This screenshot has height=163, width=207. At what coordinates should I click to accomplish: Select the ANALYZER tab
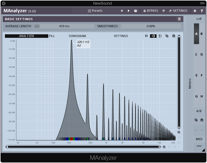26,36
